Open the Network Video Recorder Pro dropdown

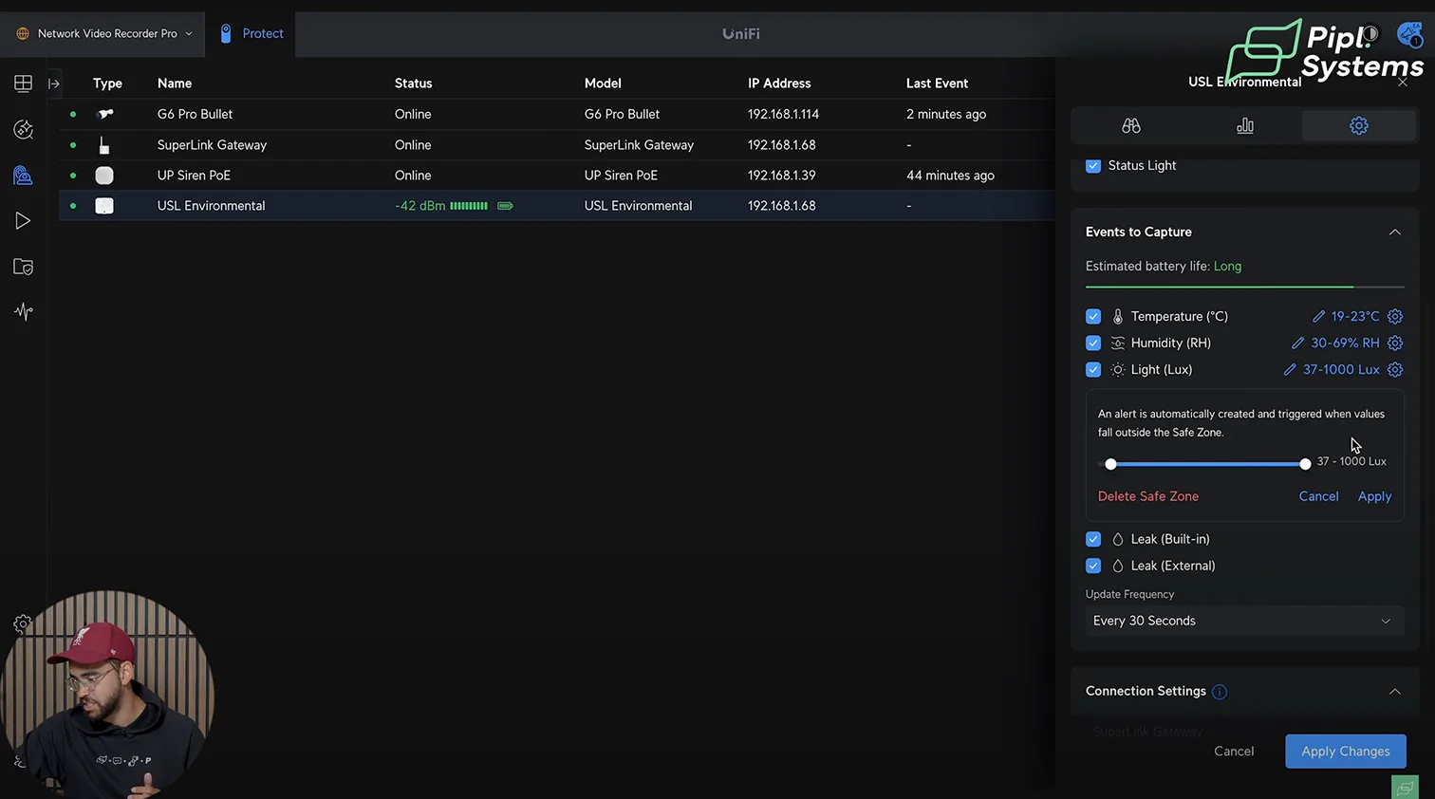tap(103, 33)
